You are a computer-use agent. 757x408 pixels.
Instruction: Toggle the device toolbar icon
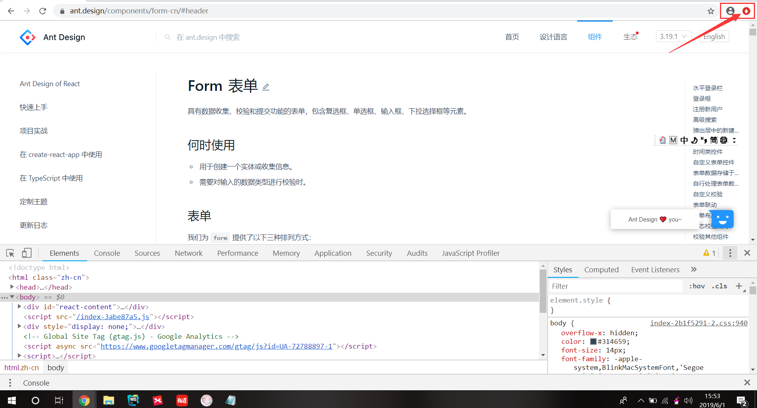tap(27, 253)
